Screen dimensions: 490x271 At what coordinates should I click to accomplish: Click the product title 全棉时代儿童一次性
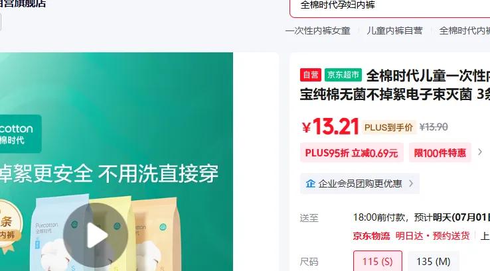point(428,76)
